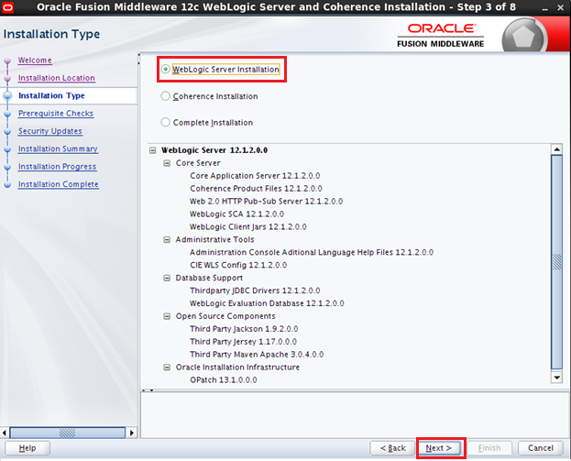Go to the Welcome step
The height and width of the screenshot is (461, 571).
(x=35, y=60)
